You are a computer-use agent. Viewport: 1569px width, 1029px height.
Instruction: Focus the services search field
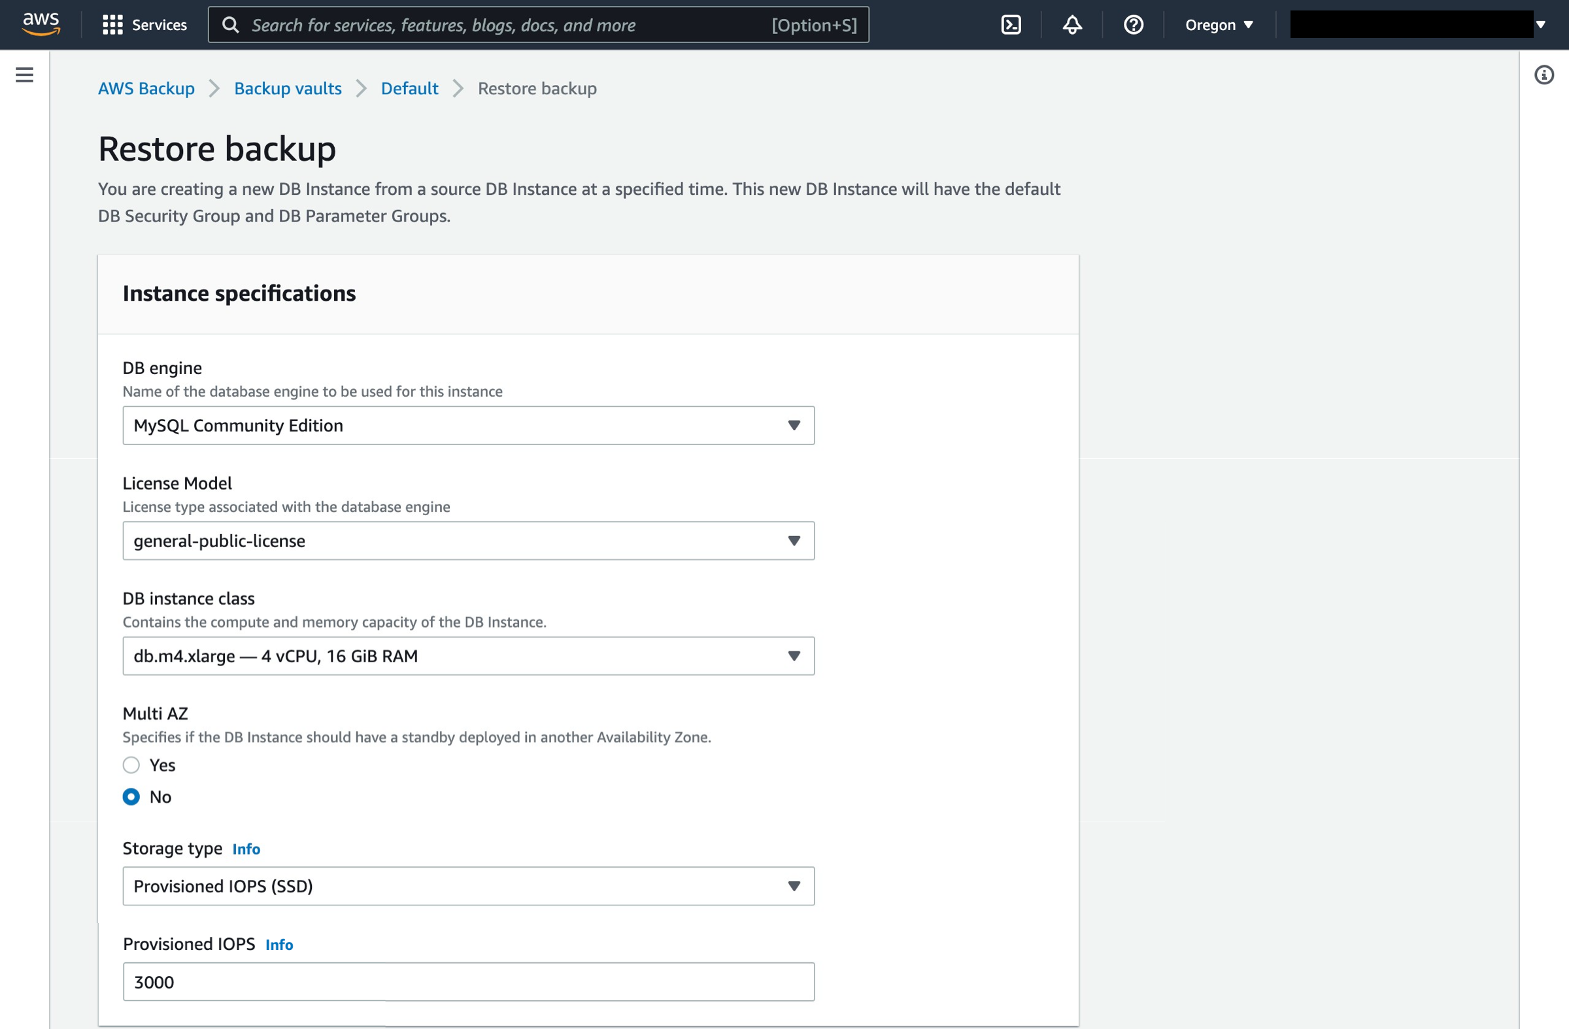tap(538, 25)
